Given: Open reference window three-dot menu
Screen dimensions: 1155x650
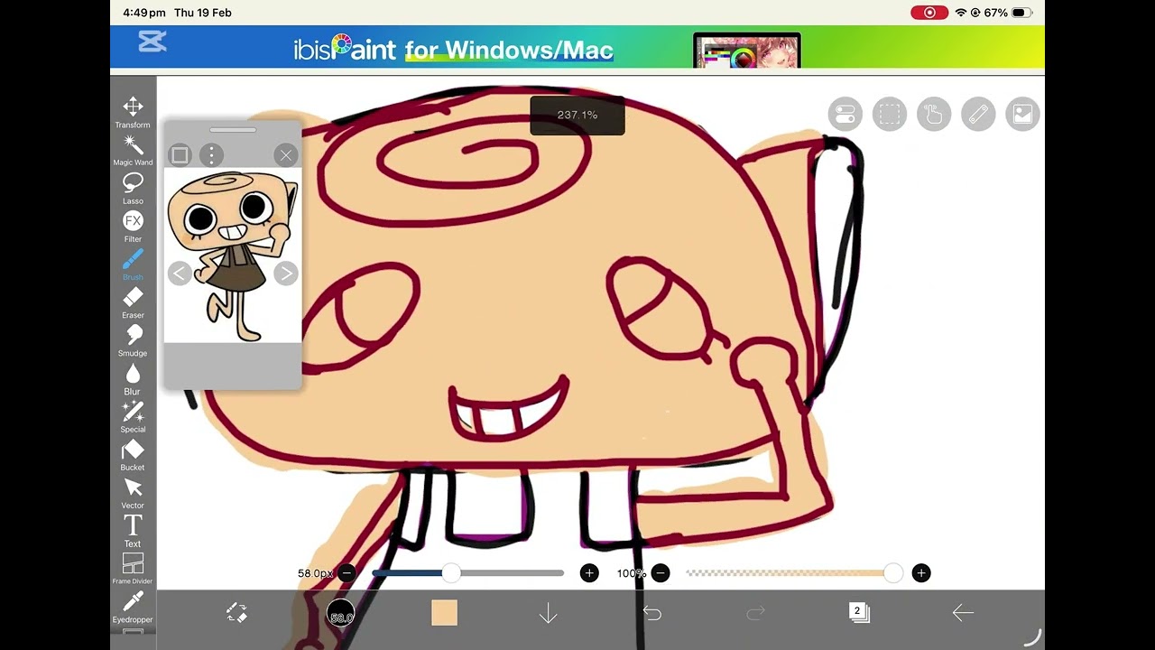Looking at the screenshot, I should 211,155.
